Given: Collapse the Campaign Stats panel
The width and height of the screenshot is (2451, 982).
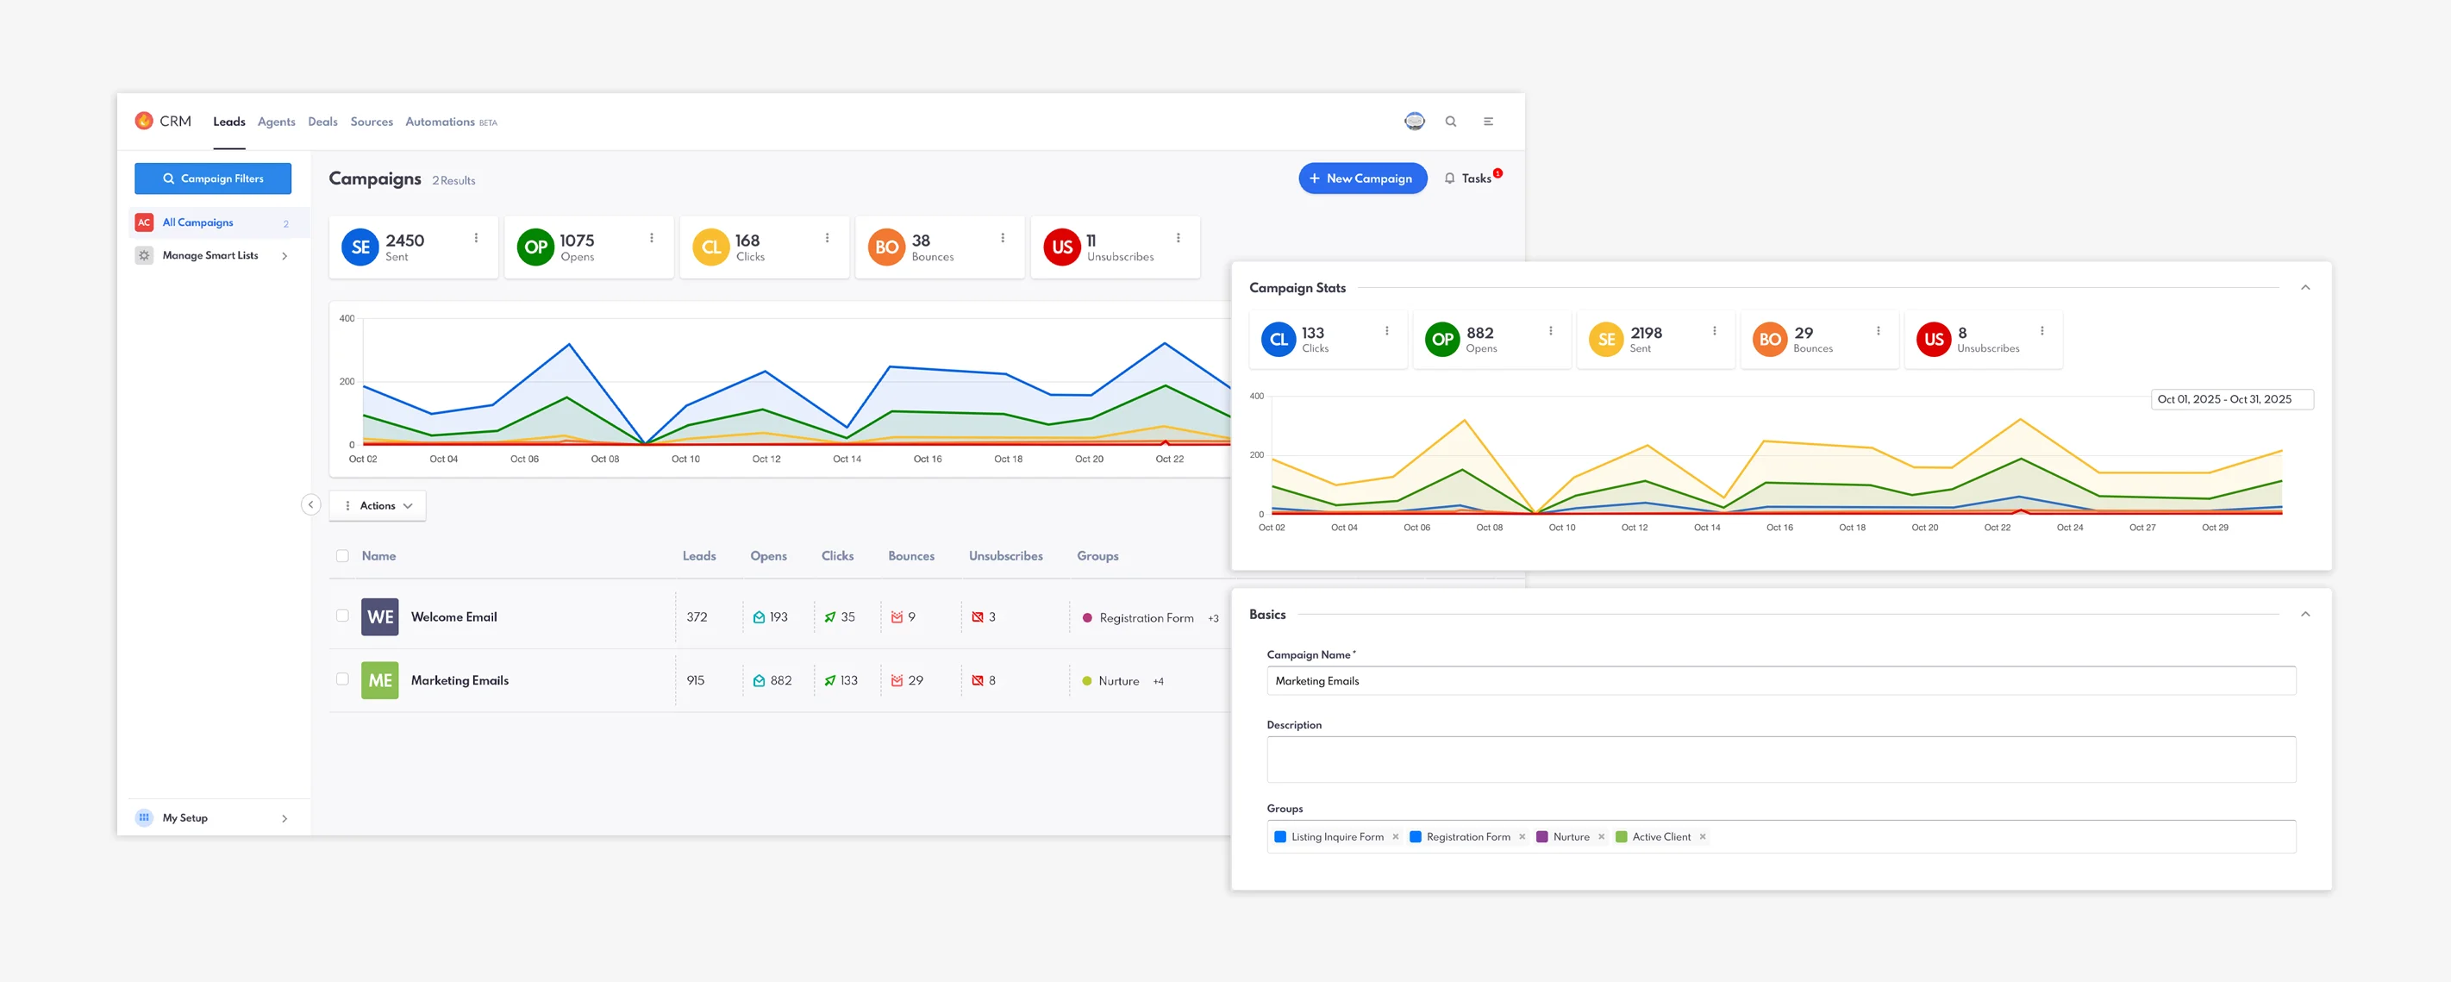Looking at the screenshot, I should pyautogui.click(x=2305, y=286).
